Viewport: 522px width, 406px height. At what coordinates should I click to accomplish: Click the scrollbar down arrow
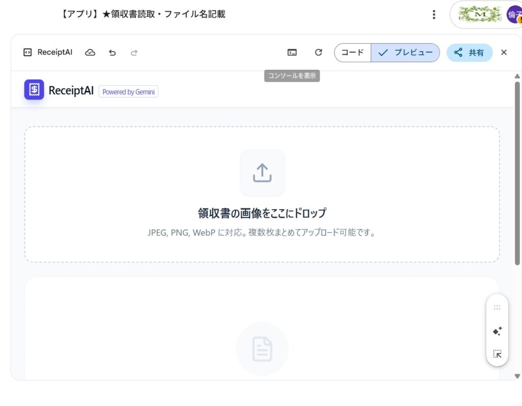[x=517, y=376]
